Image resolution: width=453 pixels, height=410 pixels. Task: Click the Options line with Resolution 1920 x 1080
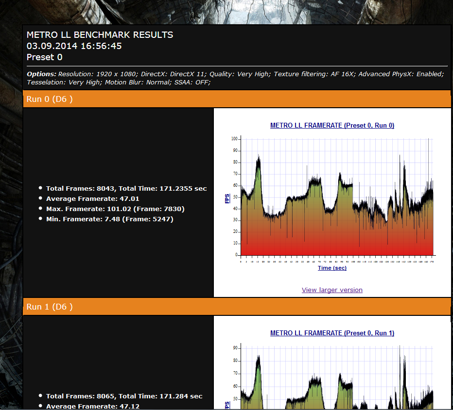click(x=235, y=74)
